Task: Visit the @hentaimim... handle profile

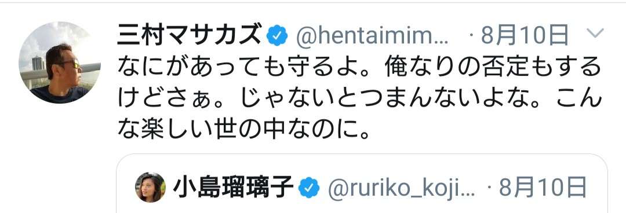Action: click(372, 36)
